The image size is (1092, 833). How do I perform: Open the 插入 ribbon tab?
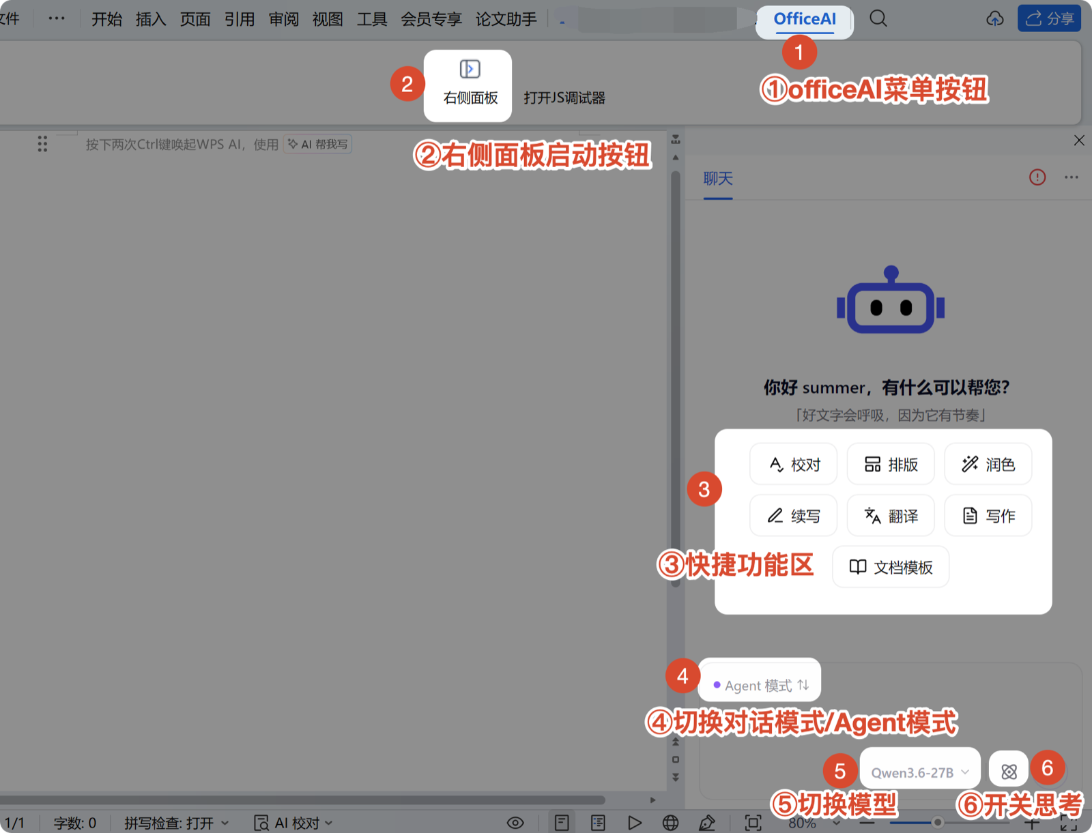[x=151, y=19]
